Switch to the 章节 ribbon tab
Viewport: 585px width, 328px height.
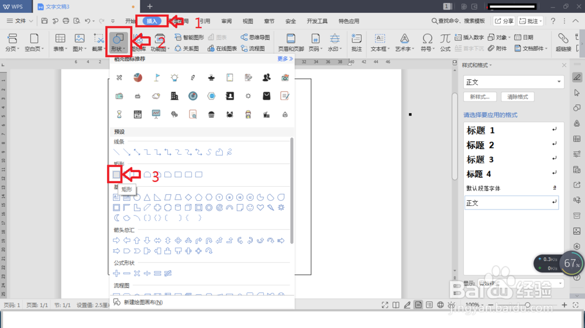pyautogui.click(x=269, y=21)
